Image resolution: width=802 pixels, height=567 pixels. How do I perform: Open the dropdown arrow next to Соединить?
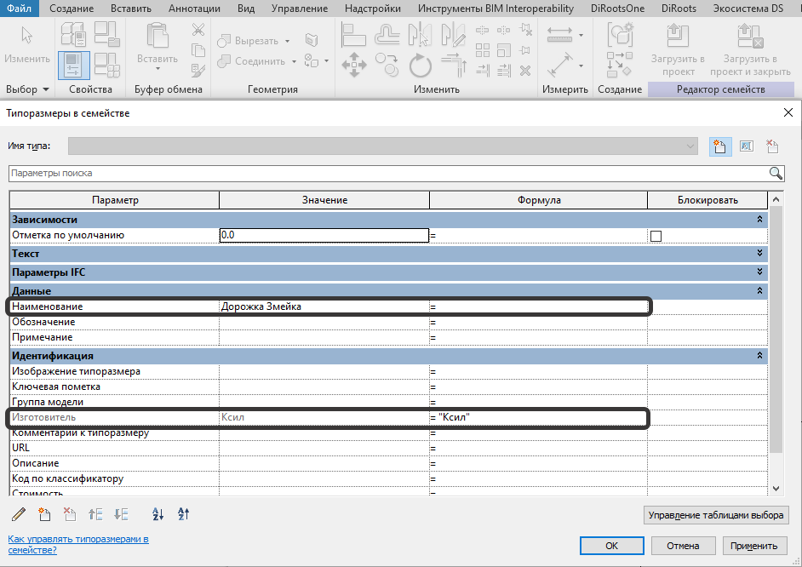click(294, 61)
